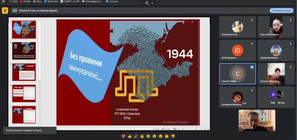Send the heart emoji reaction
This screenshot has height=140, width=297.
pos(124,136)
